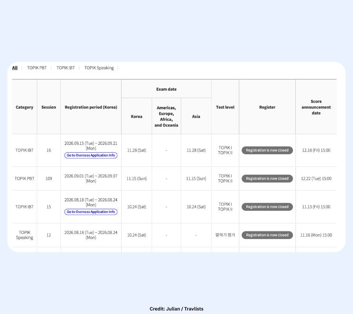Screen dimensions: 353x314
Task: Click the Register column header
Action: coord(267,107)
